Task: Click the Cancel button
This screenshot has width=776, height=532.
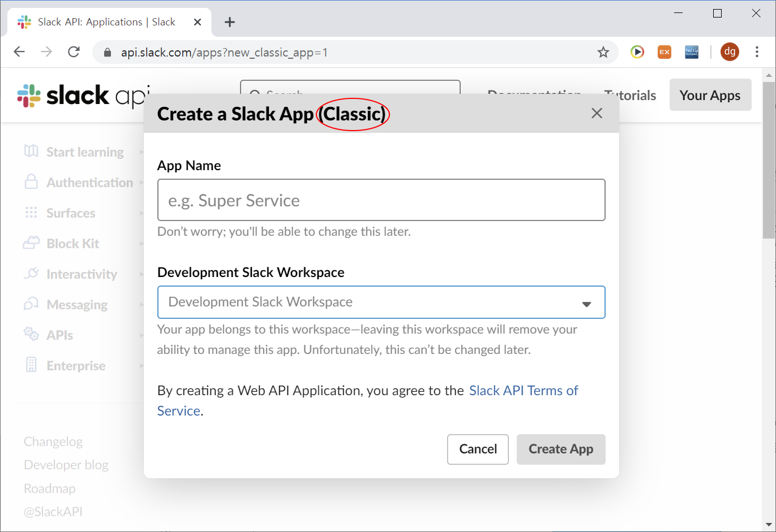Action: 478,449
